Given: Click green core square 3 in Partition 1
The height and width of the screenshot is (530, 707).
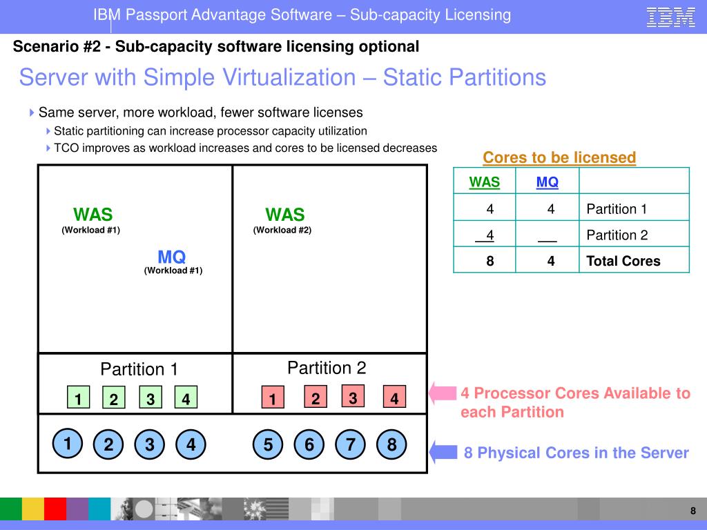Looking at the screenshot, I should pyautogui.click(x=151, y=397).
